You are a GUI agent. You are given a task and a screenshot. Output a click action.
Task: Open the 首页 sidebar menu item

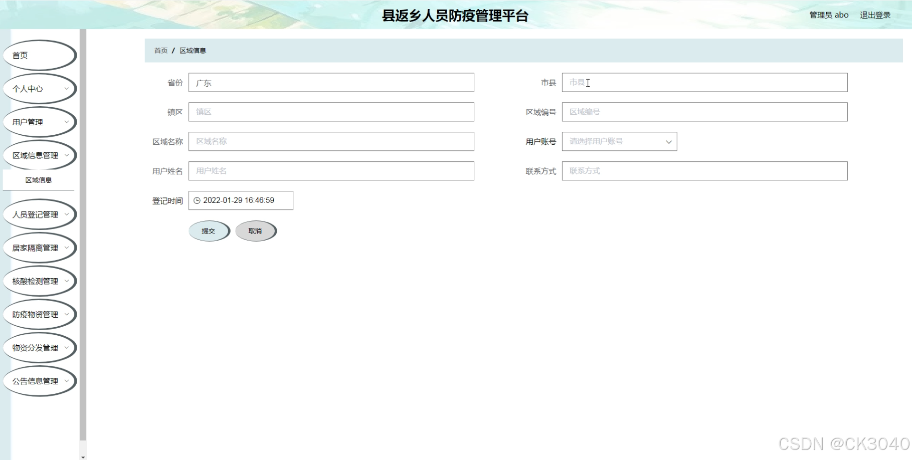pos(40,55)
